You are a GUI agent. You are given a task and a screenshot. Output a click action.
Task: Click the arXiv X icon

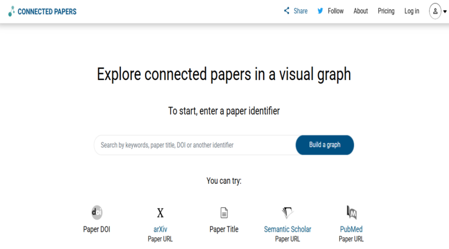pos(161,213)
